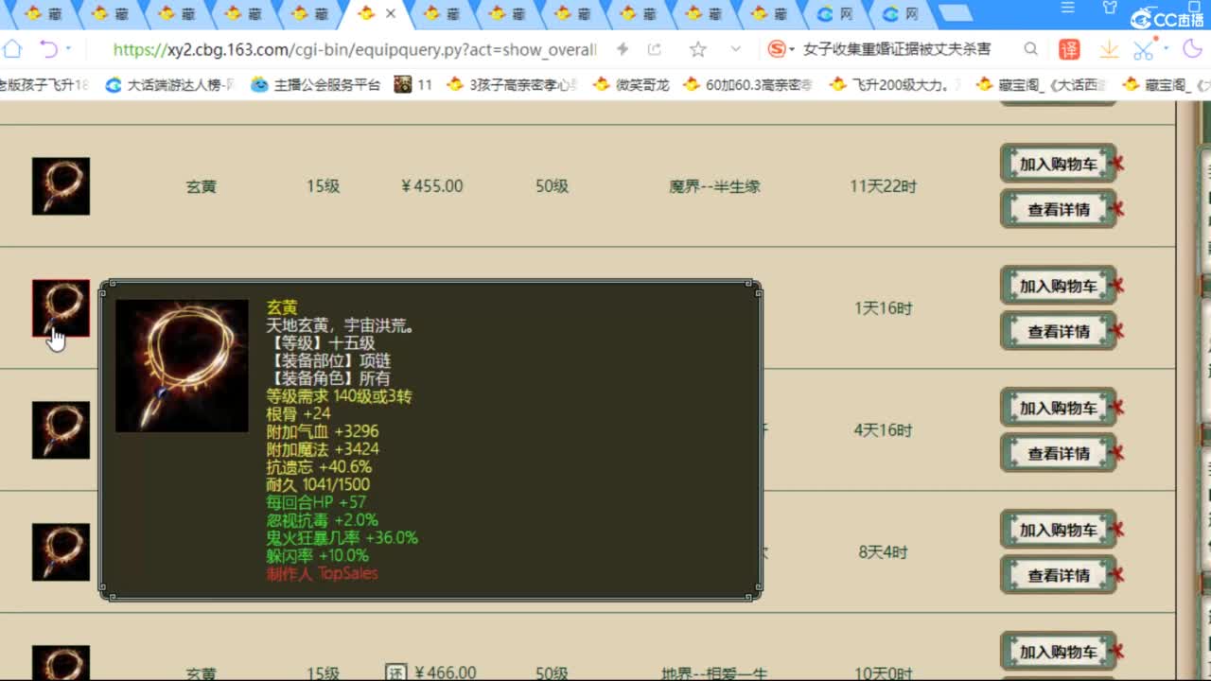Add 1天16时 item to cart (加入购物车)
Image resolution: width=1211 pixels, height=681 pixels.
pos(1058,286)
